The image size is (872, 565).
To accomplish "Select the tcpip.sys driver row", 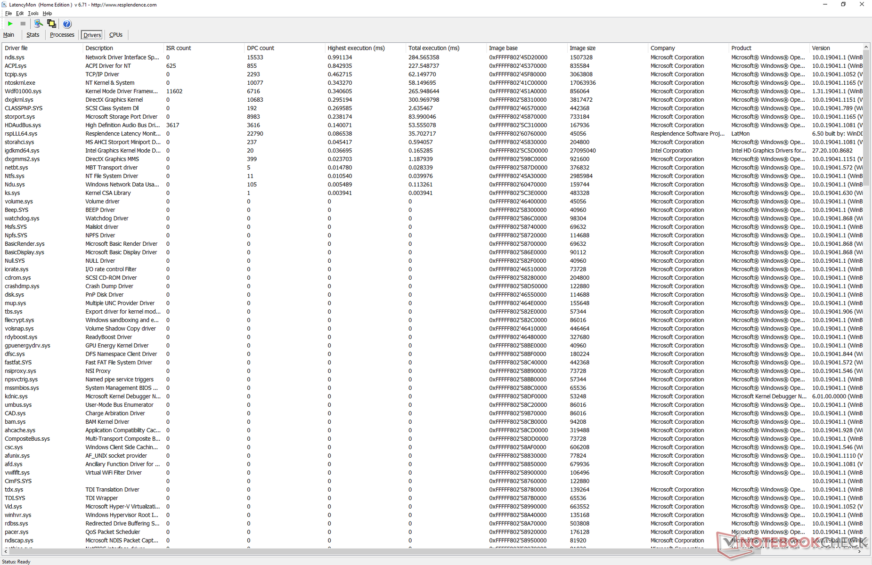I will (432, 74).
